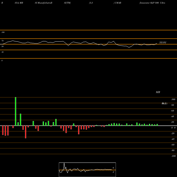Click the -60 axis label on MR chart
This screenshot has height=177, width=177.
[173, 145]
